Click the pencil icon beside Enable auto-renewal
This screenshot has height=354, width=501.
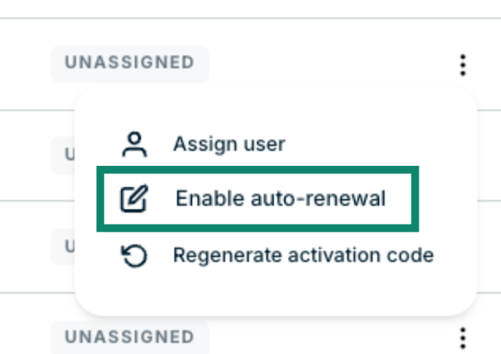point(133,198)
